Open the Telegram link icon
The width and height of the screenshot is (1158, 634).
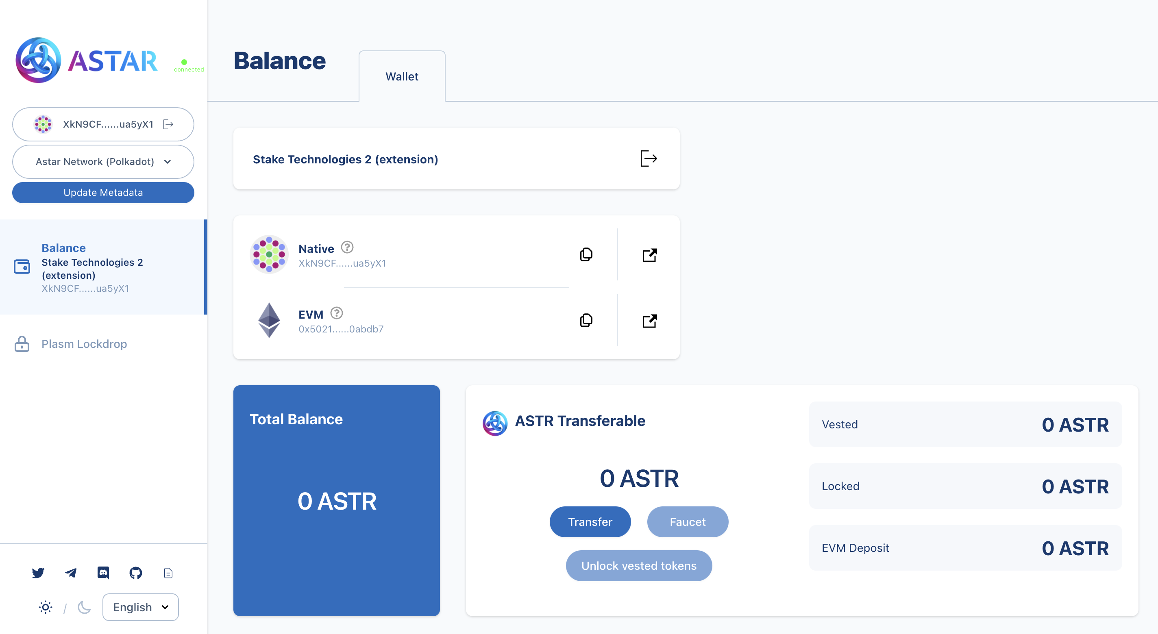pos(71,573)
